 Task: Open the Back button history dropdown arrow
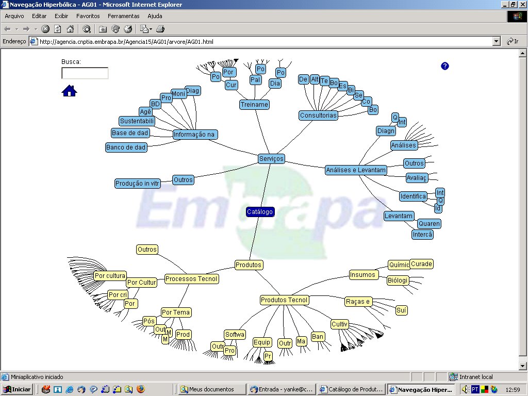click(x=16, y=29)
